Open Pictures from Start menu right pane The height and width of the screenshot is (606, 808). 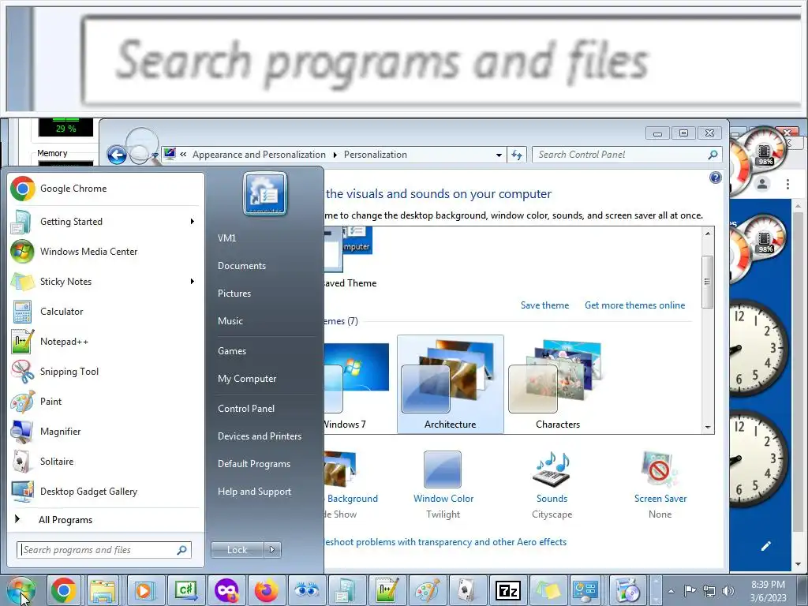(x=234, y=294)
